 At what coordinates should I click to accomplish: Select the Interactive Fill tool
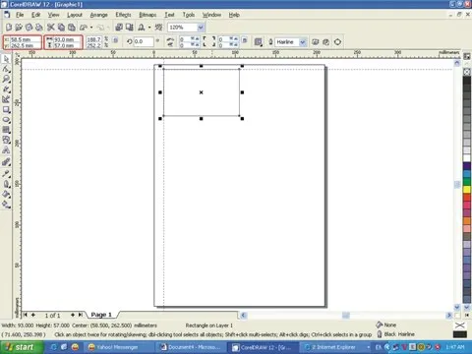pyautogui.click(x=6, y=205)
